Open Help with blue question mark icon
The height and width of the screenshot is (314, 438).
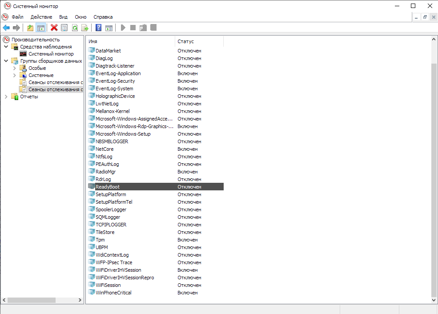click(98, 28)
